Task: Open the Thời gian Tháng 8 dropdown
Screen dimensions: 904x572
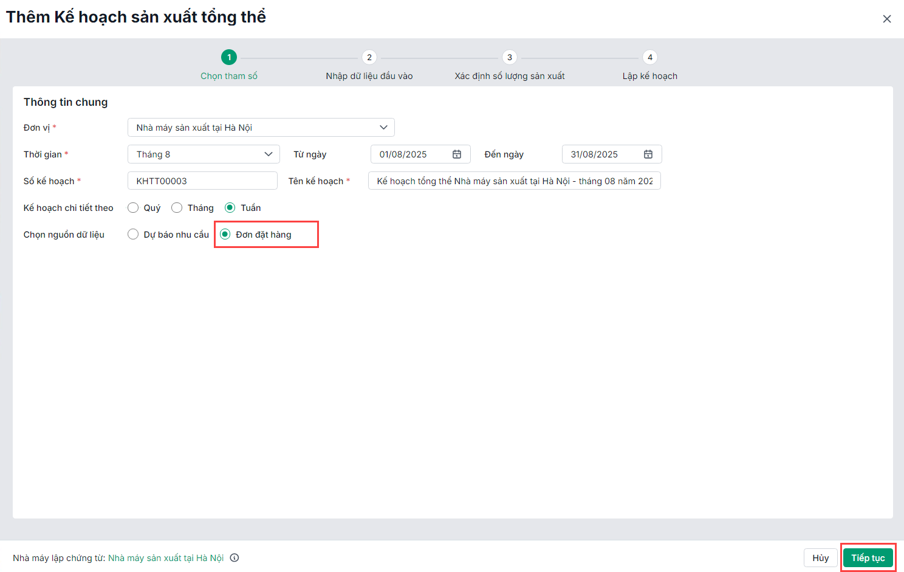Action: coord(204,154)
